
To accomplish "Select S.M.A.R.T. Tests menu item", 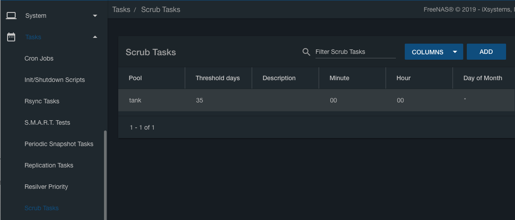I will (47, 122).
